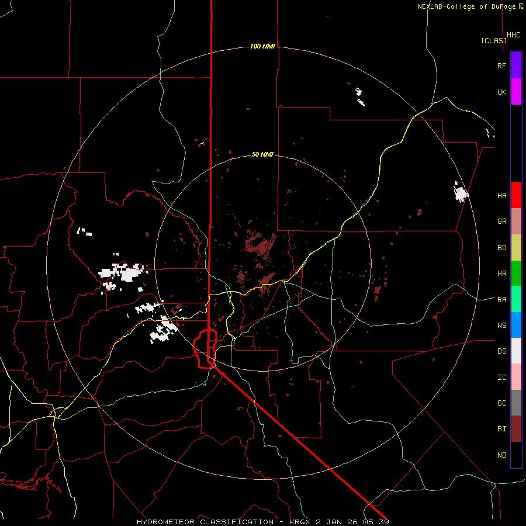The width and height of the screenshot is (526, 526).
Task: Click the RF legend label
Action: coord(501,65)
